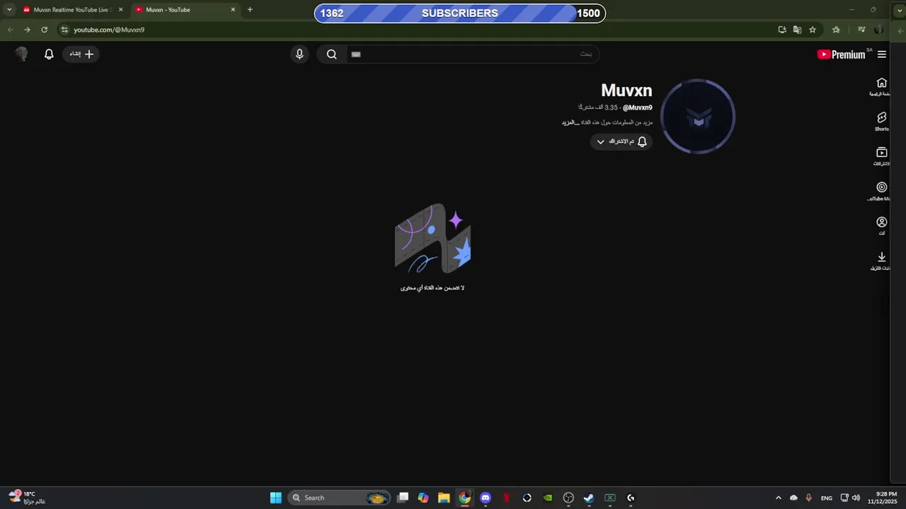The image size is (906, 509).
Task: Click the Create (إنشاء) button
Action: click(81, 54)
